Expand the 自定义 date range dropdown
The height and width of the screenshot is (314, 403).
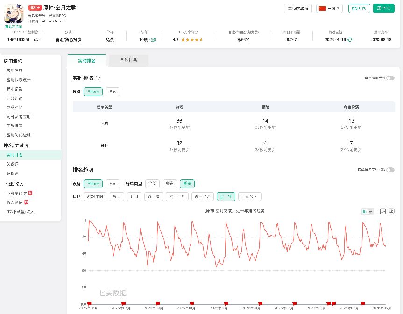click(x=249, y=196)
